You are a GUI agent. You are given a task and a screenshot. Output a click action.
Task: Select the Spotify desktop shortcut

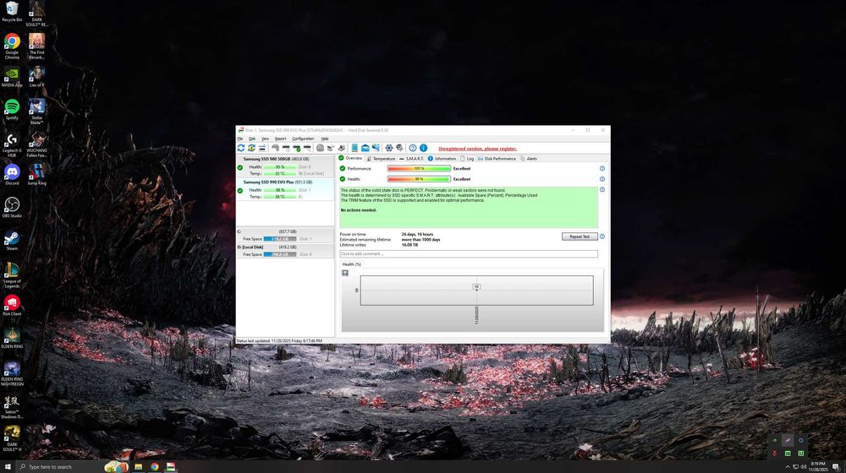[12, 110]
